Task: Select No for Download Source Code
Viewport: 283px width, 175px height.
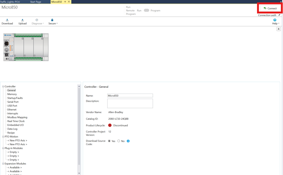Action: click(x=119, y=141)
